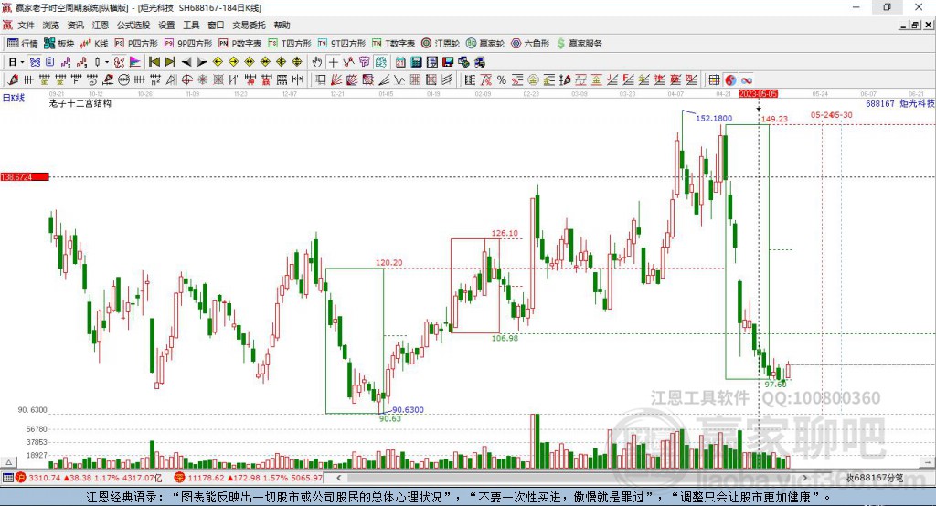Screen dimensions: 936x506
Task: Open the T数字表 tool
Action: (393, 44)
